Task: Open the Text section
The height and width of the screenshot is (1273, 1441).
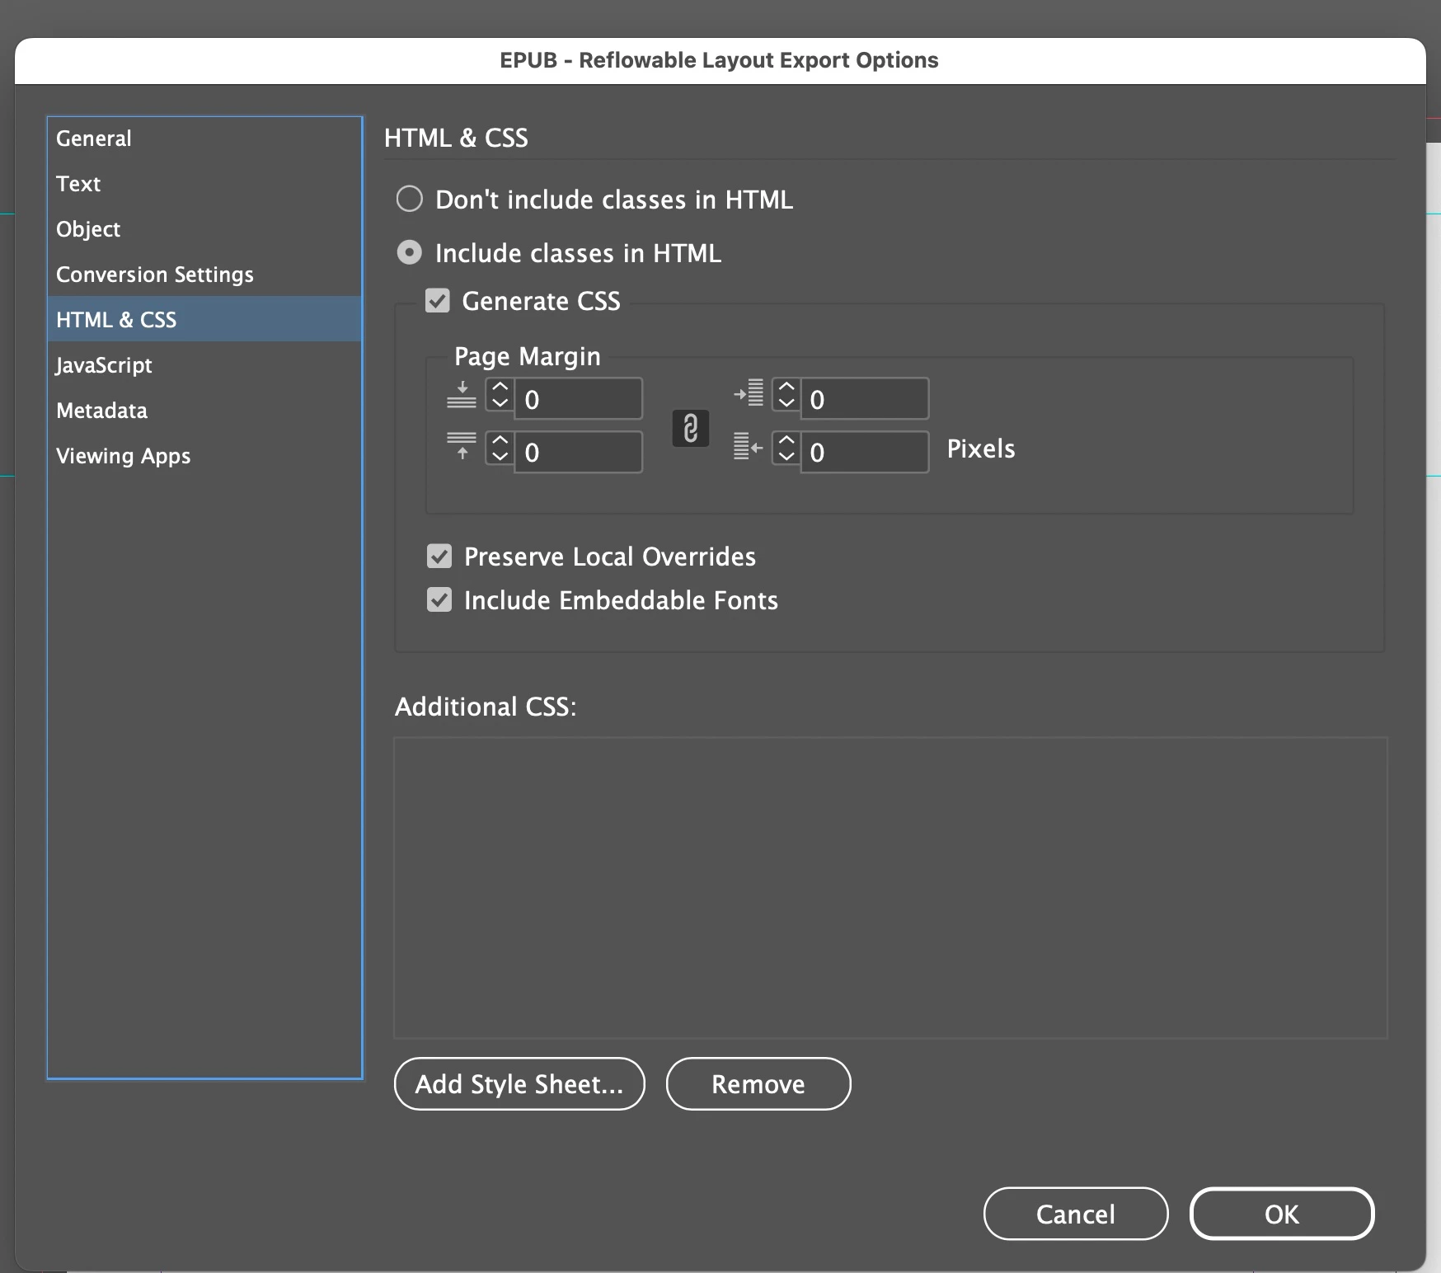Action: tap(204, 184)
